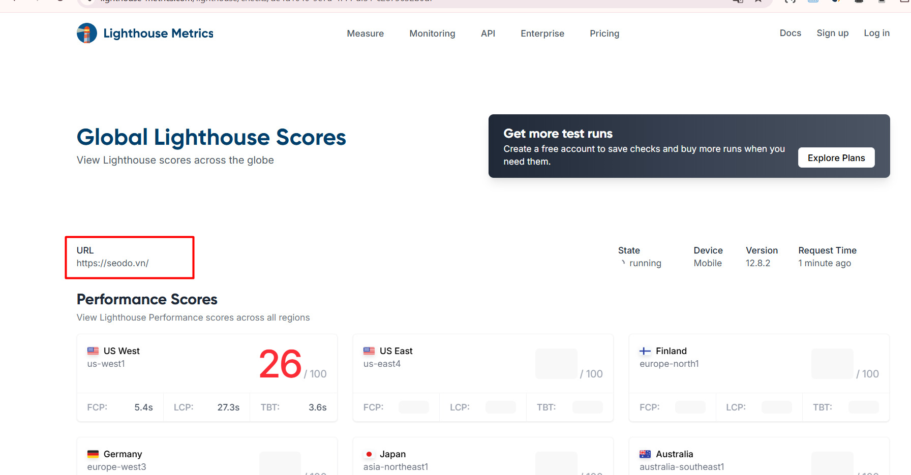Click the us-west1 region code

106,364
